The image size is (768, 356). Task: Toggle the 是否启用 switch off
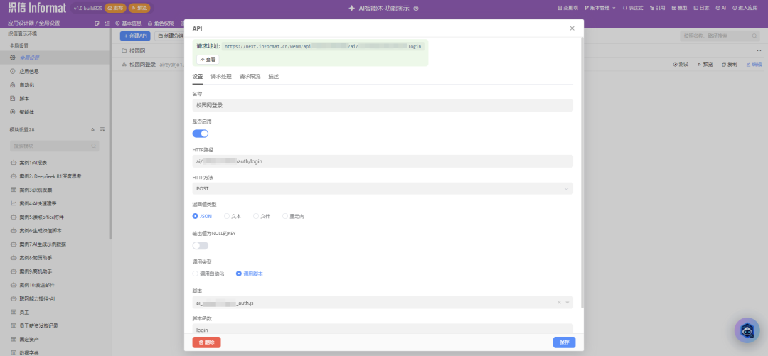coord(201,134)
